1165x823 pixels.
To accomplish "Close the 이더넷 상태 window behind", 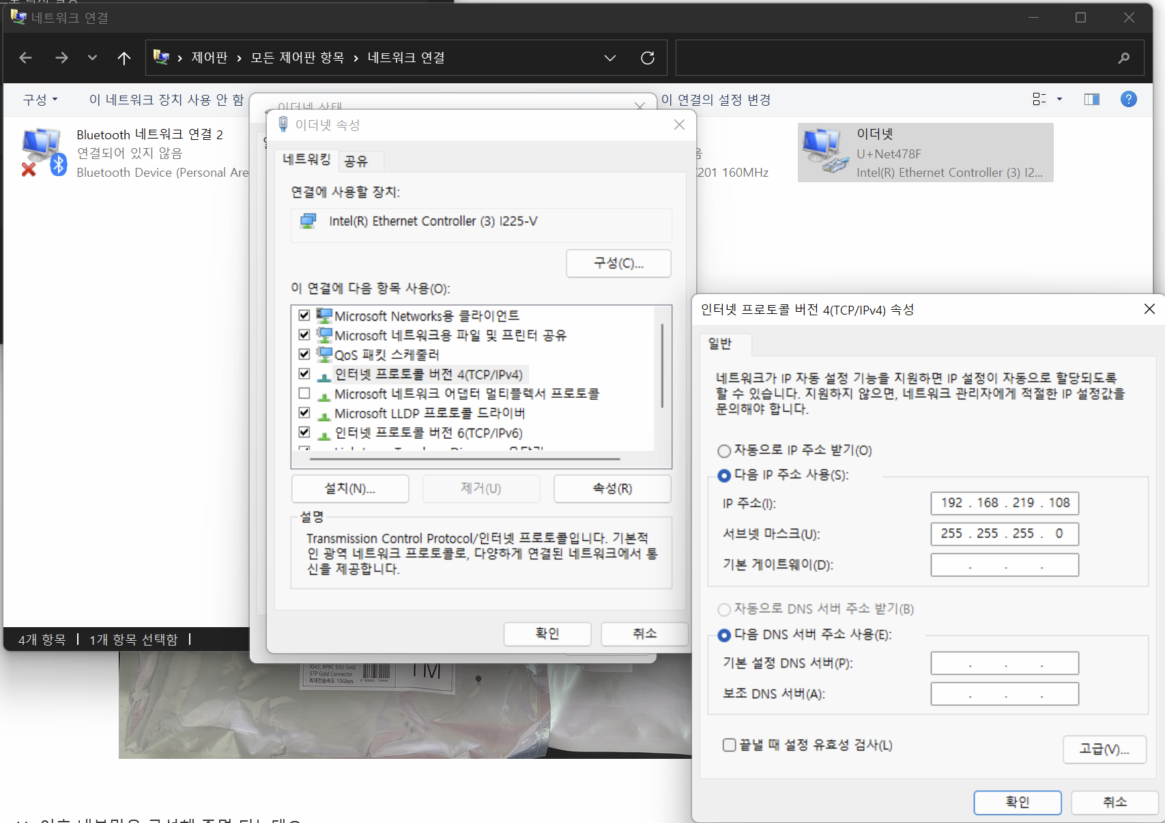I will click(639, 106).
